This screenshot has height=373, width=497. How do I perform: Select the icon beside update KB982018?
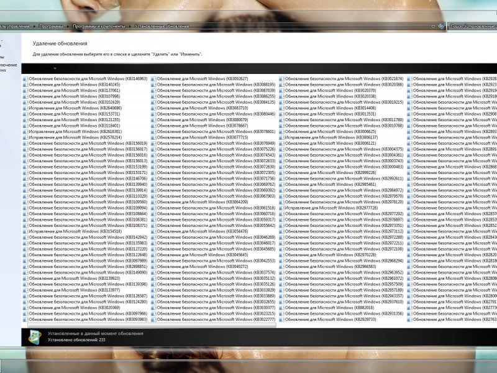click(281, 308)
